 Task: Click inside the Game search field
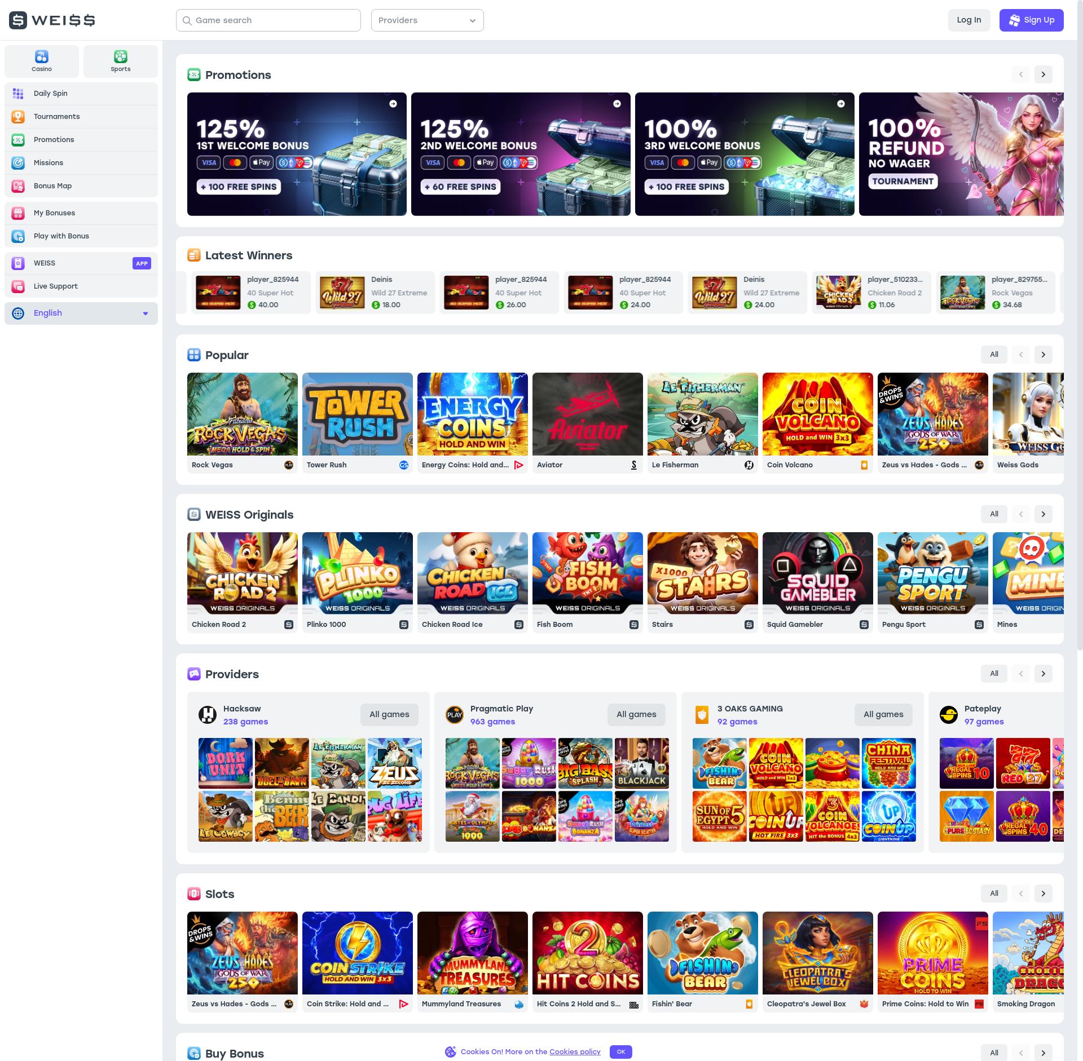(x=268, y=20)
